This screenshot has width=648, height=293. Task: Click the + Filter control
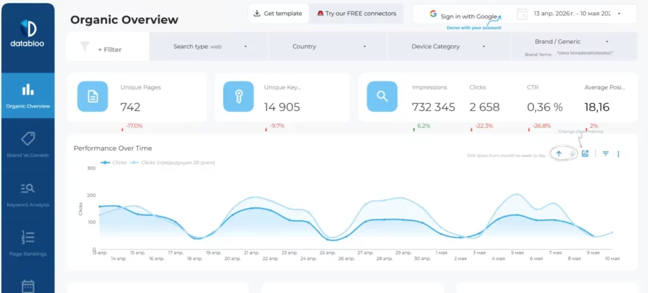click(109, 49)
